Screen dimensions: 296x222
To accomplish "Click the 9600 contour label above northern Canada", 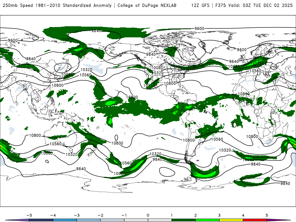I will tap(199, 28).
